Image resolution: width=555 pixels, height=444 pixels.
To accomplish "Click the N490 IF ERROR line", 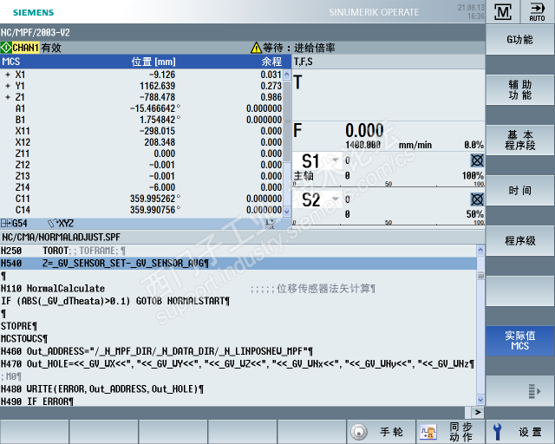I will 238,402.
